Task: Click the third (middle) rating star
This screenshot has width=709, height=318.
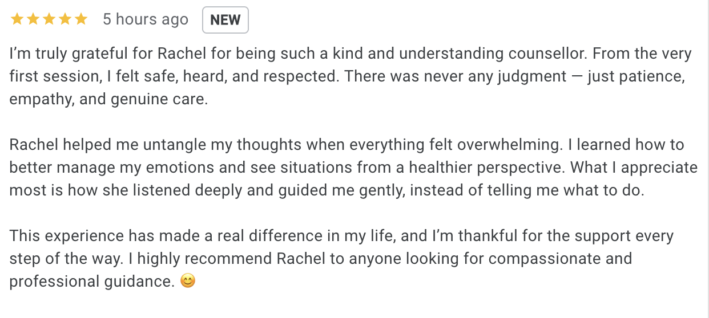Action: (x=49, y=19)
